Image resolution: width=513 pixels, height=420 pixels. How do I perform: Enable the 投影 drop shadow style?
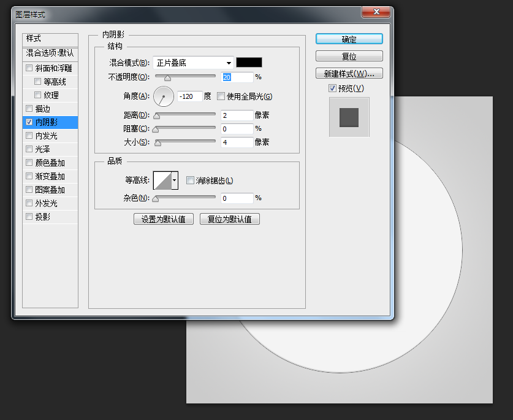[29, 216]
